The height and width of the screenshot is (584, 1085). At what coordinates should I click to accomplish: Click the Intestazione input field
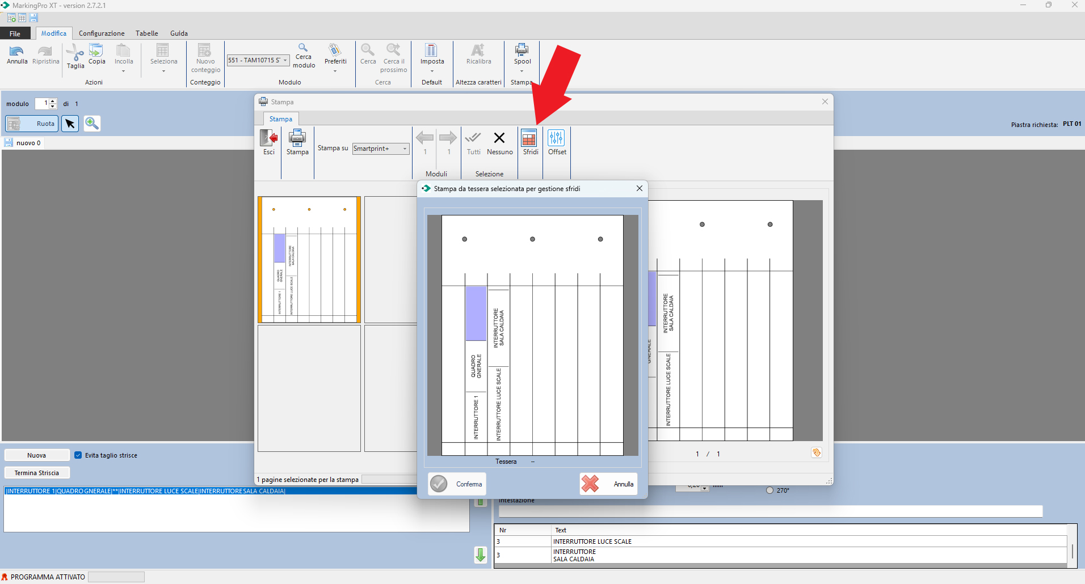coord(770,511)
